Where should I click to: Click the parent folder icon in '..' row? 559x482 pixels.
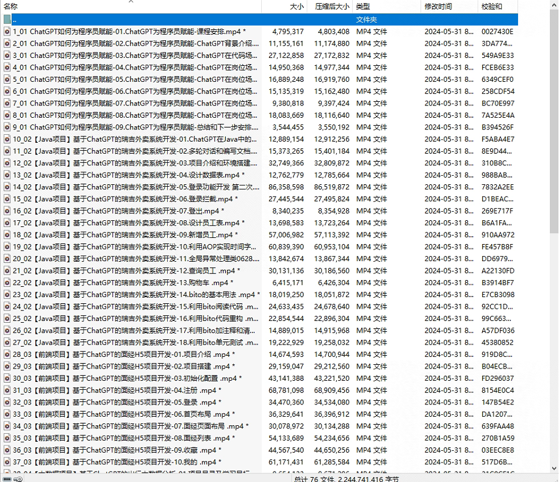point(7,20)
